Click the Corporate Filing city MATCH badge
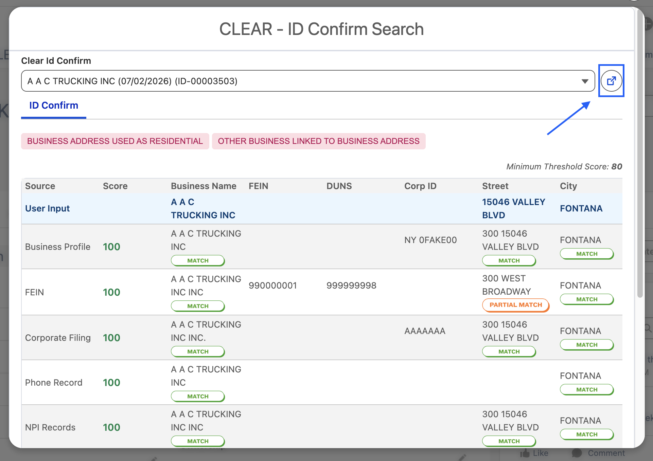The image size is (653, 461). tap(587, 345)
